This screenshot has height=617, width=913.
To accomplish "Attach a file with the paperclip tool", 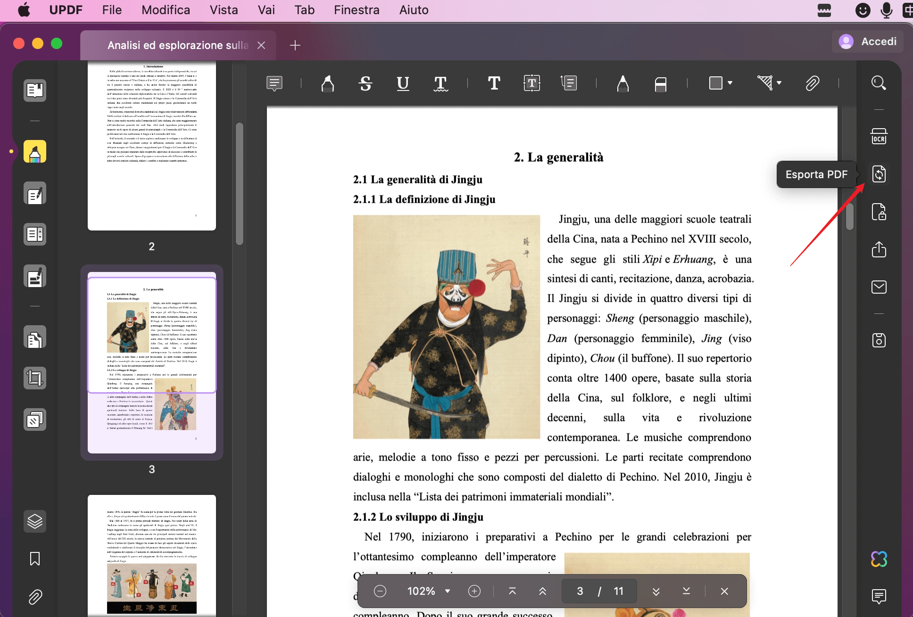I will pos(812,83).
